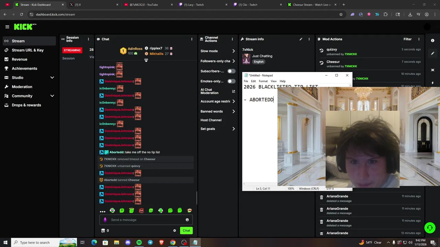This screenshot has width=440, height=247.
Task: Open the chat shop icon
Action: pyautogui.click(x=103, y=231)
